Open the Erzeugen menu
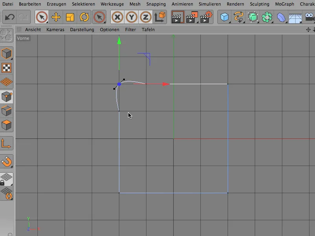 (x=56, y=4)
